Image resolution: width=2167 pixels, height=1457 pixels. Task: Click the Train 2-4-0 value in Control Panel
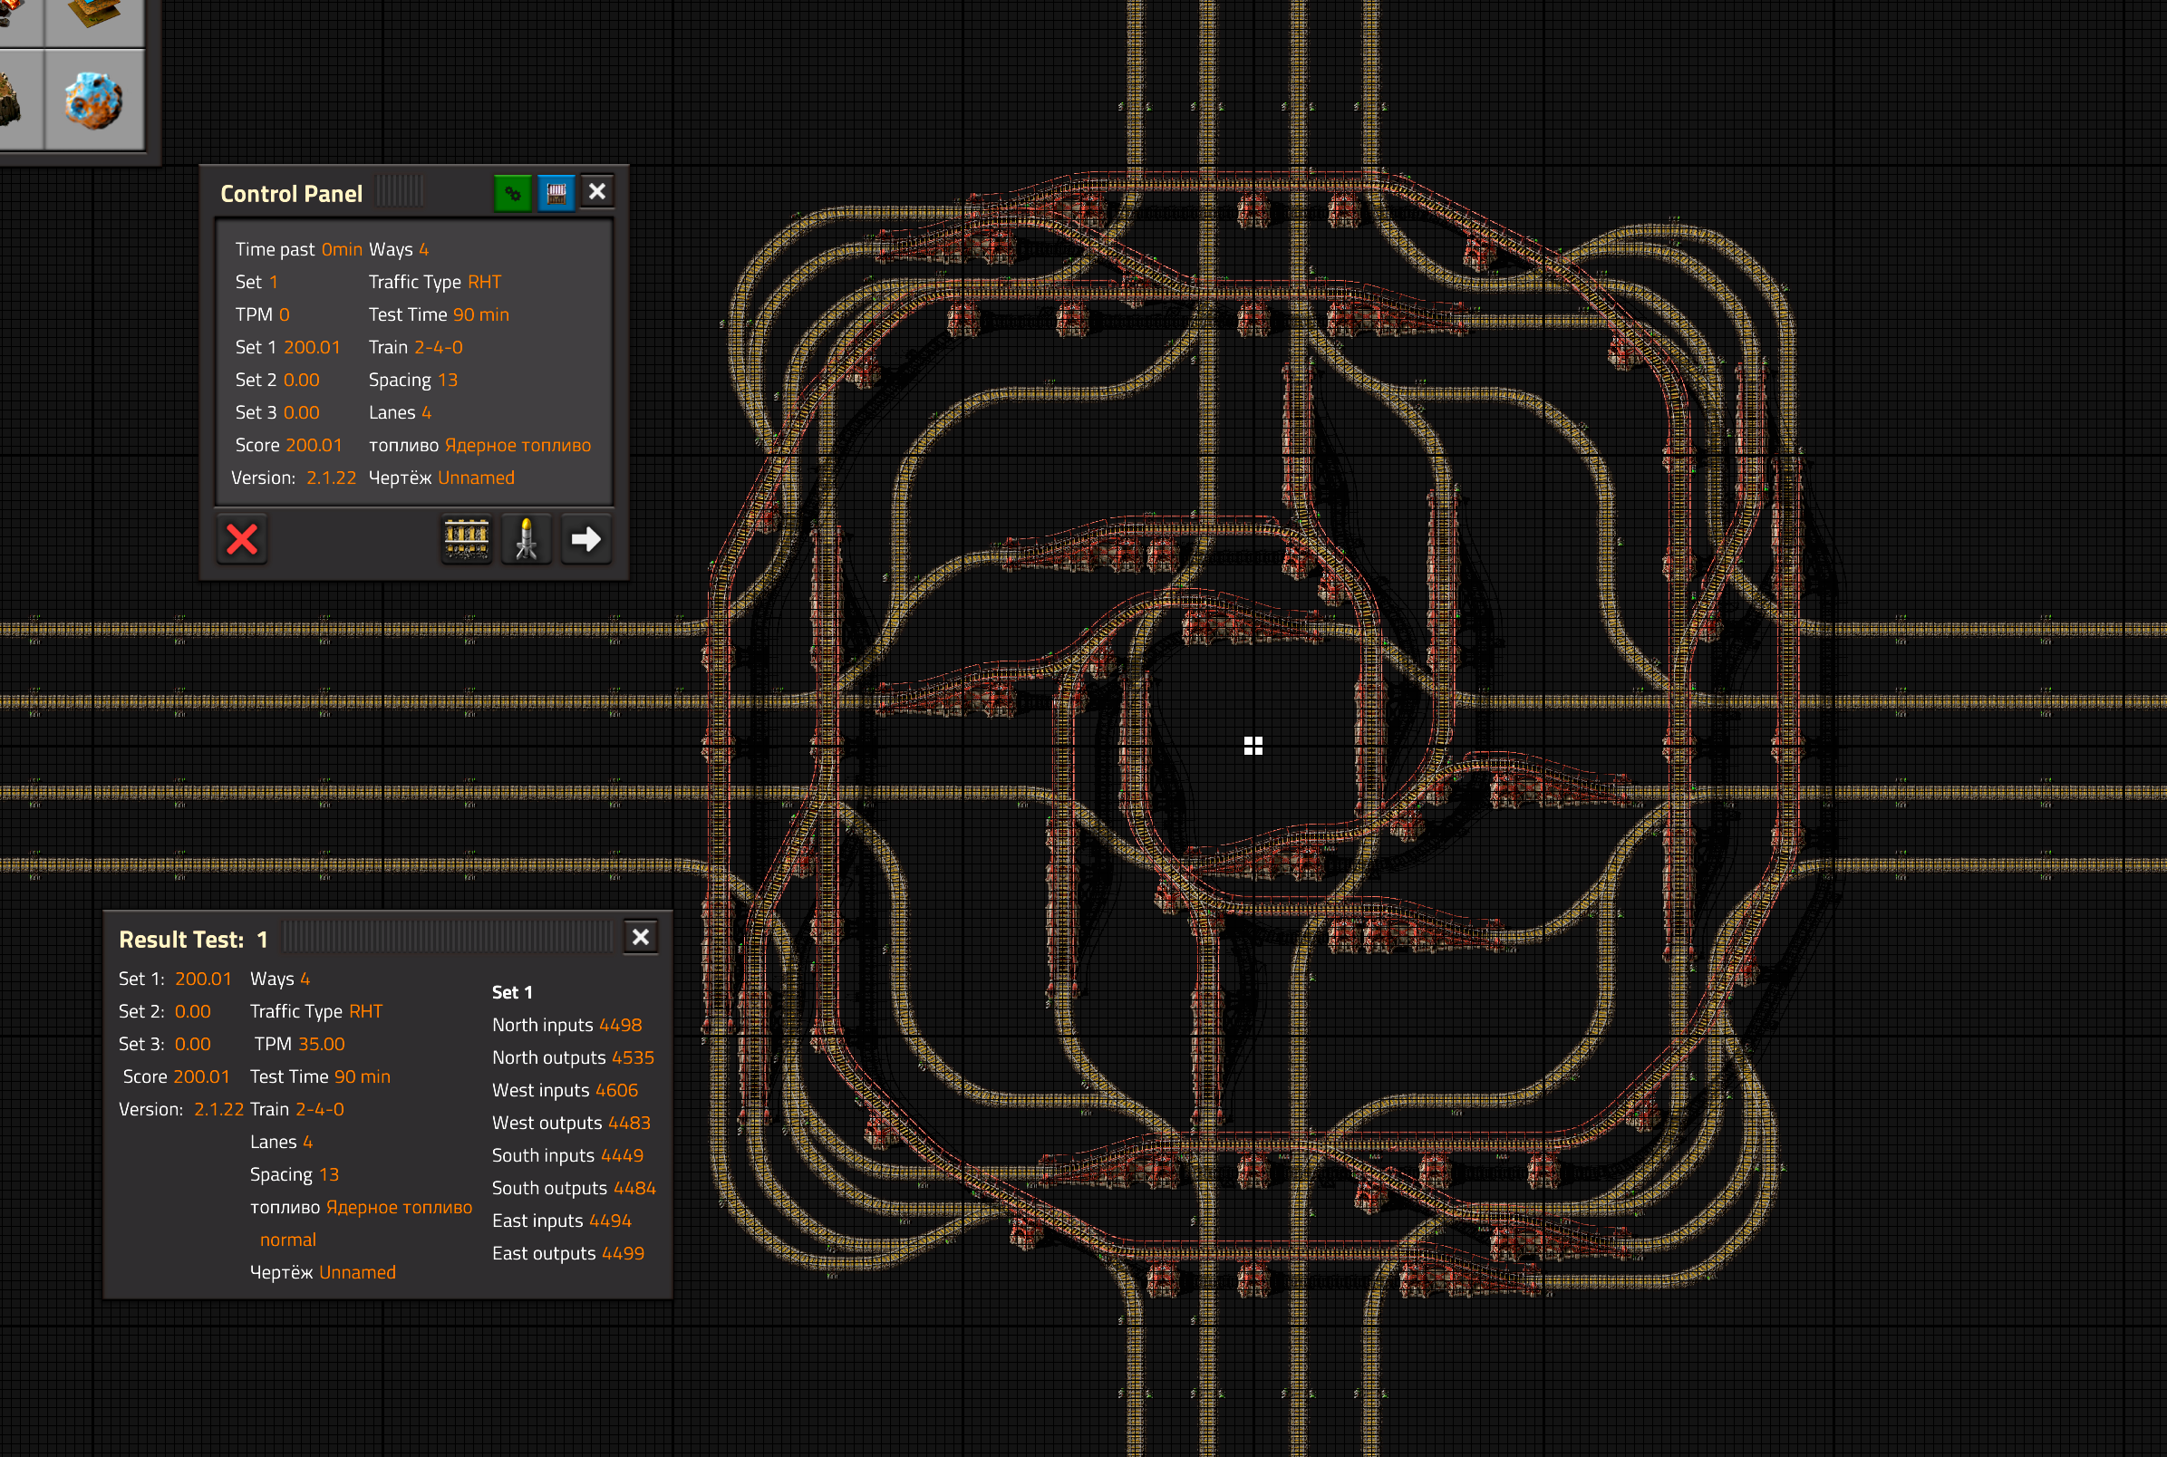click(x=438, y=347)
